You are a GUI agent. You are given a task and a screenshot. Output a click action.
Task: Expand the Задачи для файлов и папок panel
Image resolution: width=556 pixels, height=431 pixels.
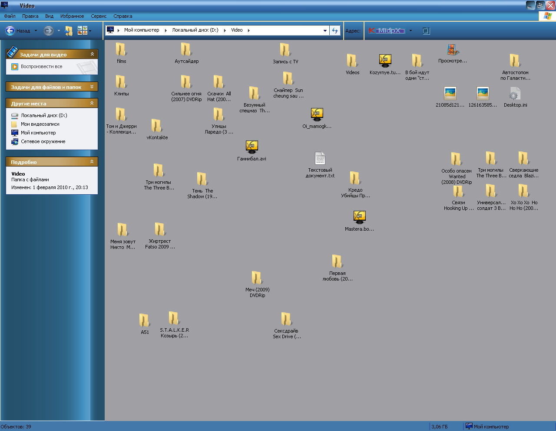(92, 87)
